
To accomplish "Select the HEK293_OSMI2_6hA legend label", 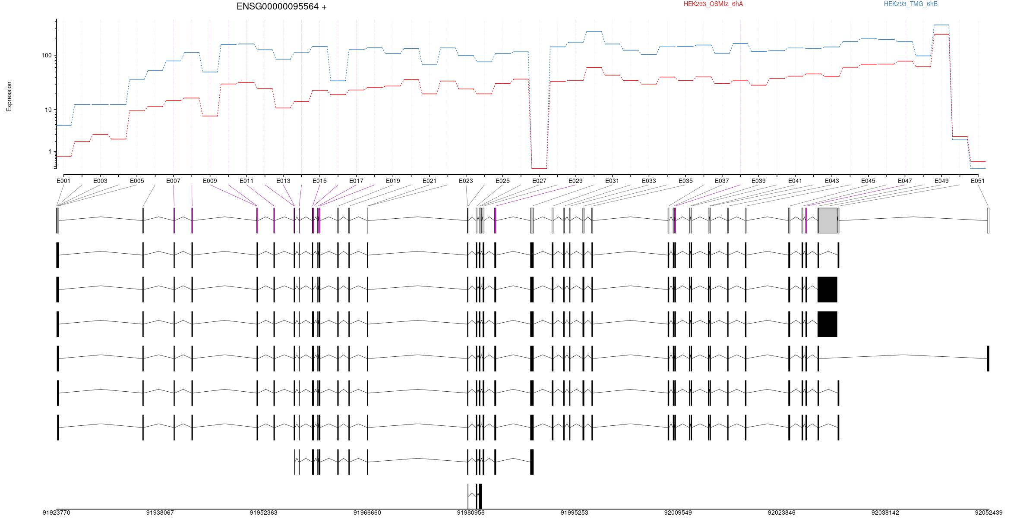I will tap(713, 4).
